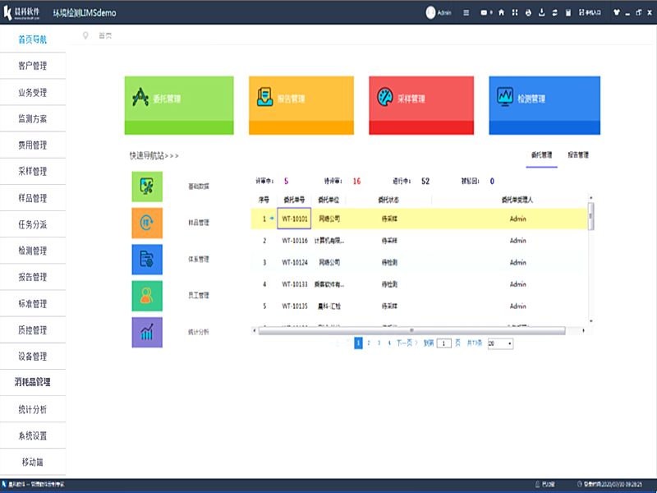Open the 基础数据 quick navigation icon
Screen dimensions: 657x493
[x=147, y=187]
